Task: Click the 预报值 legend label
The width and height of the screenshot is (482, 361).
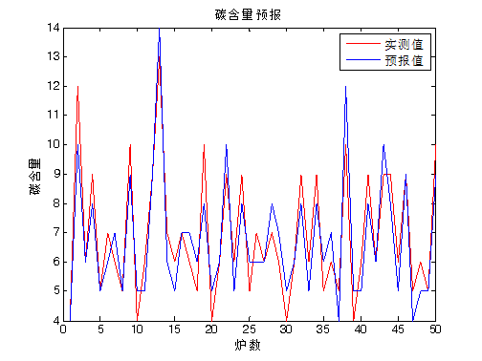Action: click(x=404, y=60)
